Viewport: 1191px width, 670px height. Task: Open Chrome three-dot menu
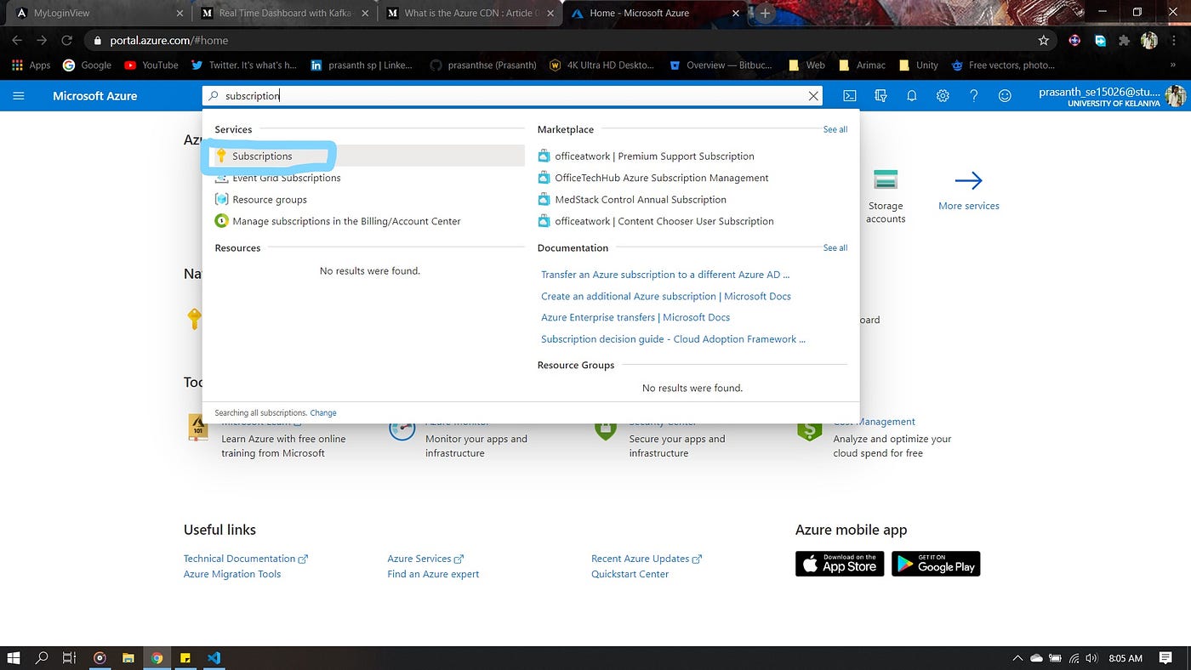click(x=1173, y=40)
